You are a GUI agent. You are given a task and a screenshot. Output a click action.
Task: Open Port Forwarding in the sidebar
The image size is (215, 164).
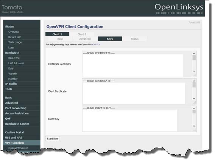pos(16,108)
